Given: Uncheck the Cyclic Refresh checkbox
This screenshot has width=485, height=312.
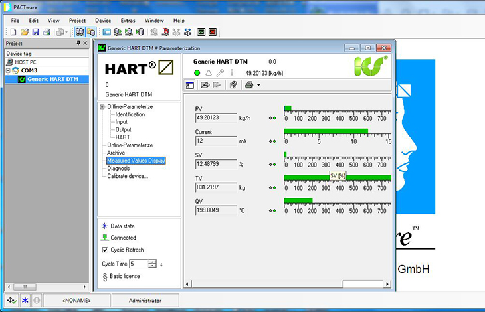Looking at the screenshot, I should point(104,250).
